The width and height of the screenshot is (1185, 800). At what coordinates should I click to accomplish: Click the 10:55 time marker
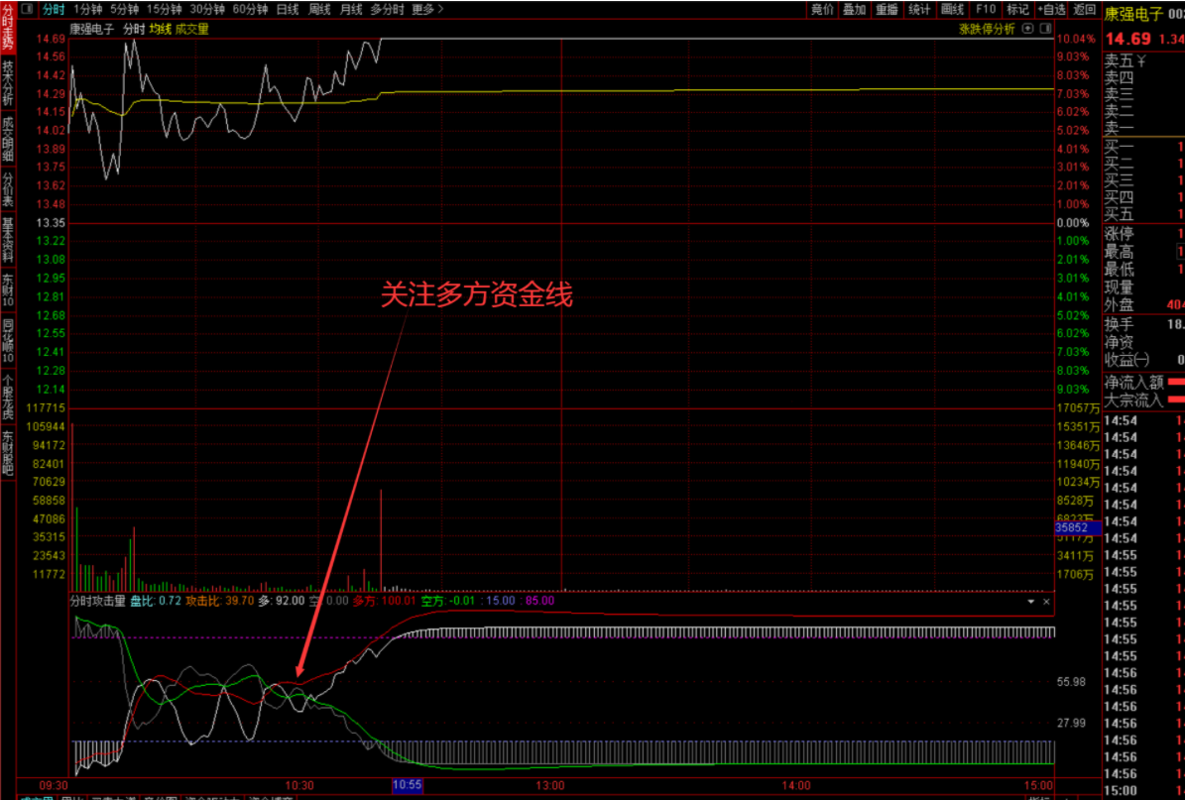407,785
